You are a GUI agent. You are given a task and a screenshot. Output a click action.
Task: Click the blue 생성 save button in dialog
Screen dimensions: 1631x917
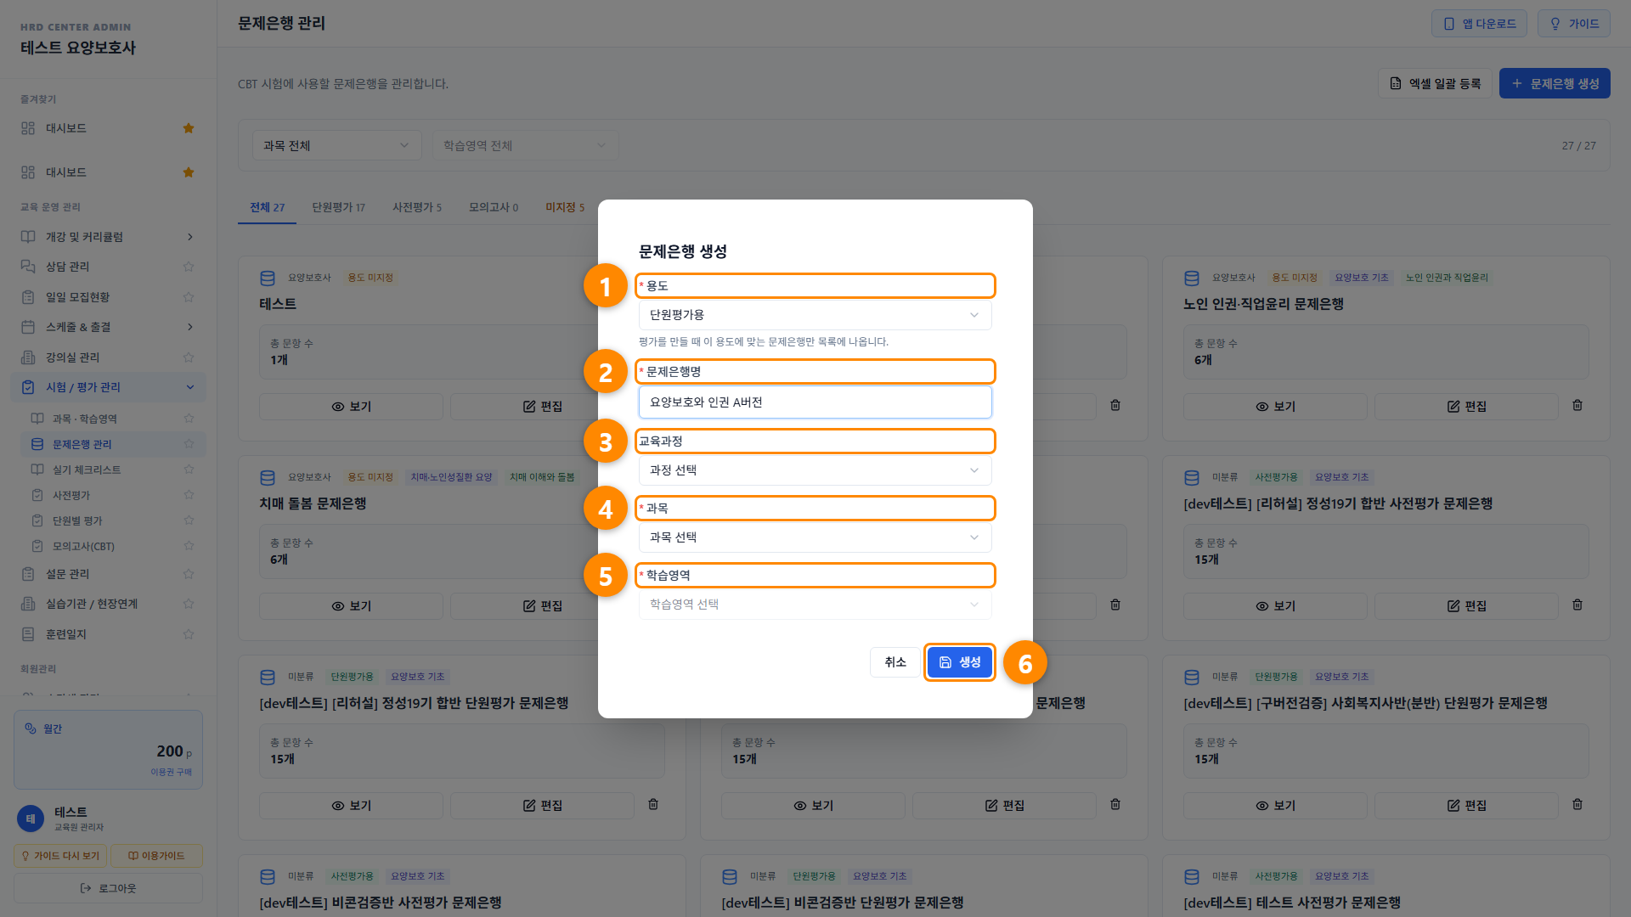(959, 662)
